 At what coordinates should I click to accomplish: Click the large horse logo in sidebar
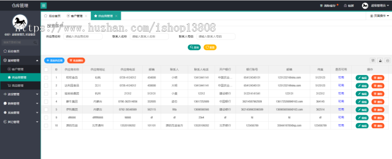(x=20, y=22)
